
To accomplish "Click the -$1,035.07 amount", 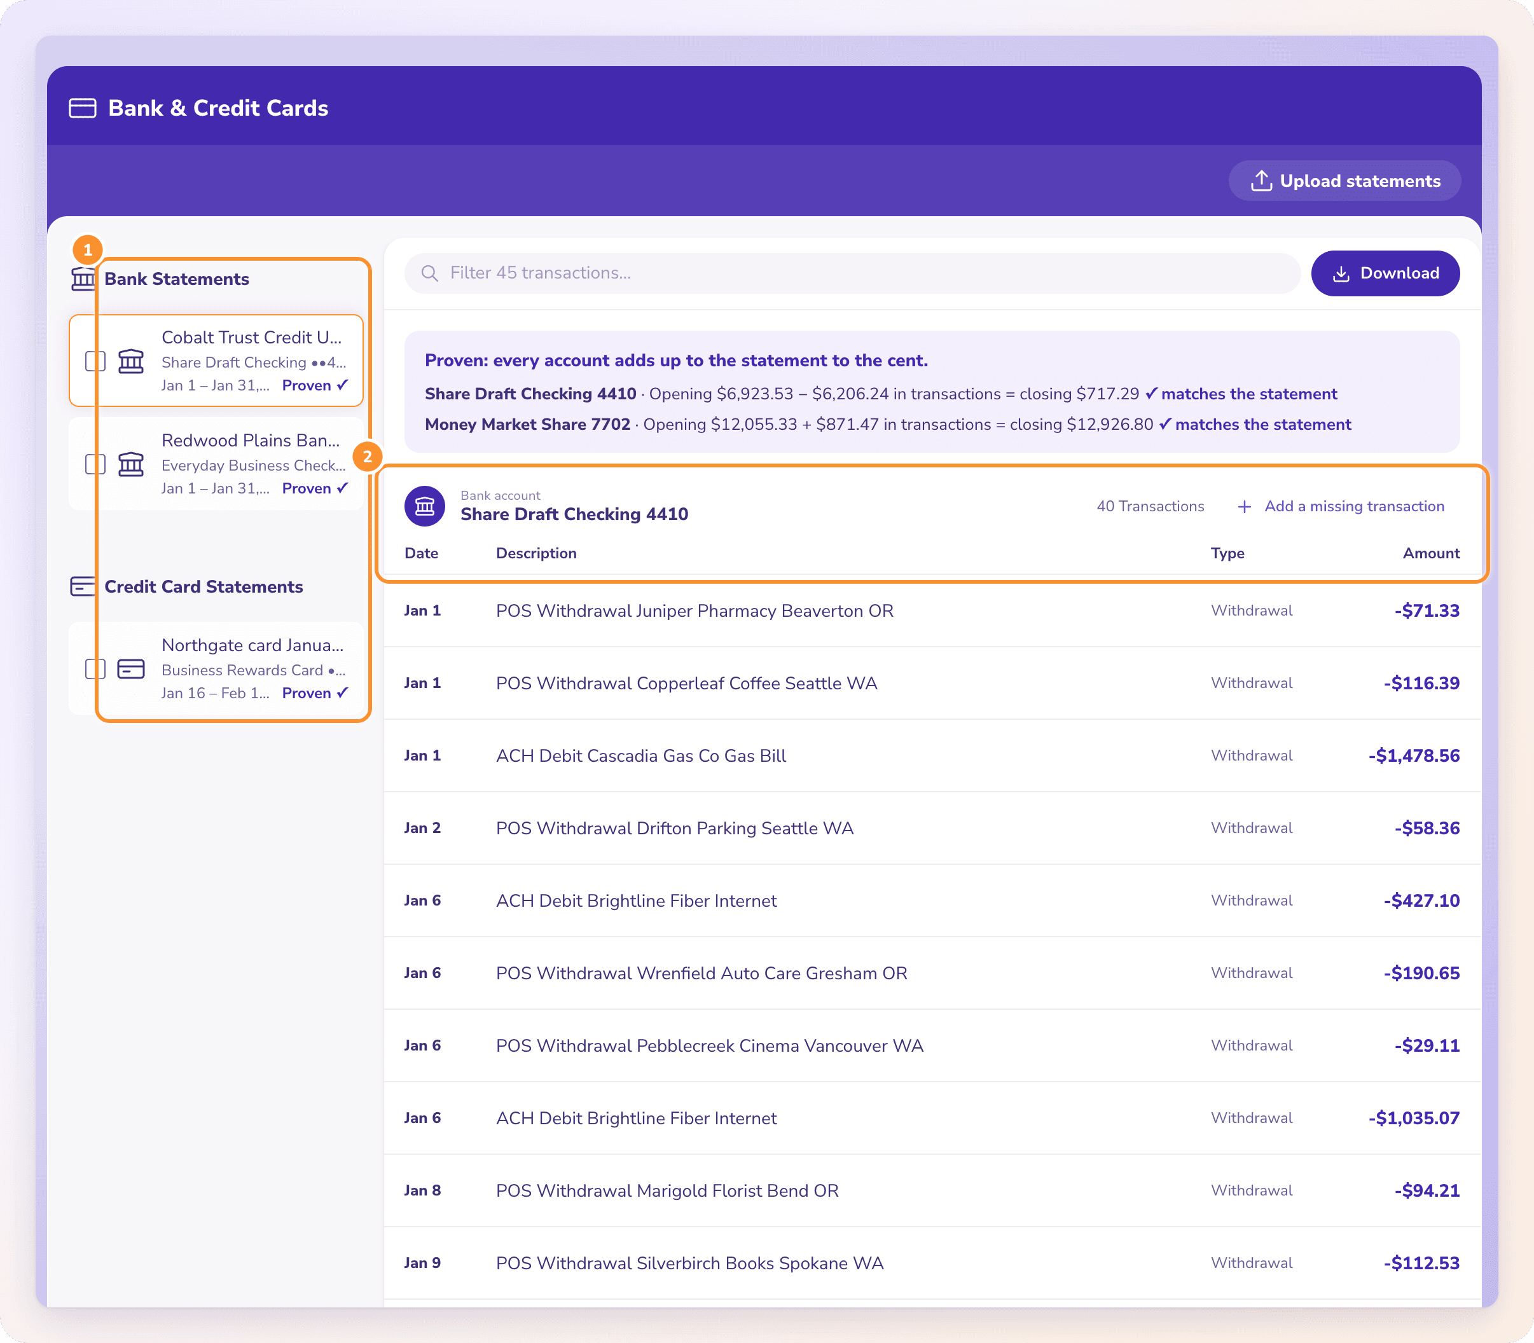I will point(1413,1118).
